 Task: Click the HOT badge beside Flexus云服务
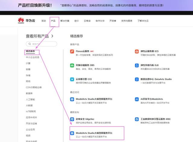point(92,51)
